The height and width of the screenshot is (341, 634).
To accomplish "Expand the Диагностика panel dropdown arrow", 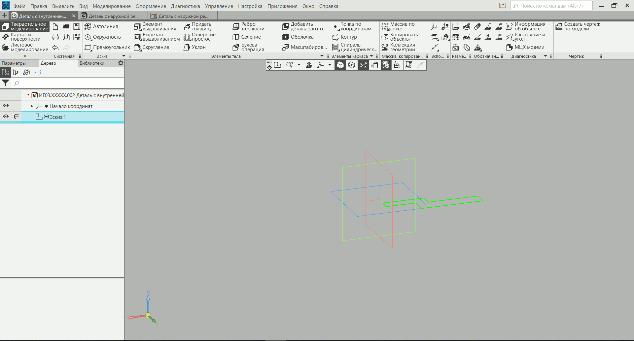I will [x=546, y=56].
